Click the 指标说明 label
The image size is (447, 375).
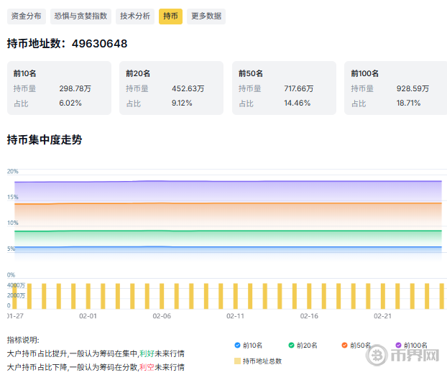point(23,340)
